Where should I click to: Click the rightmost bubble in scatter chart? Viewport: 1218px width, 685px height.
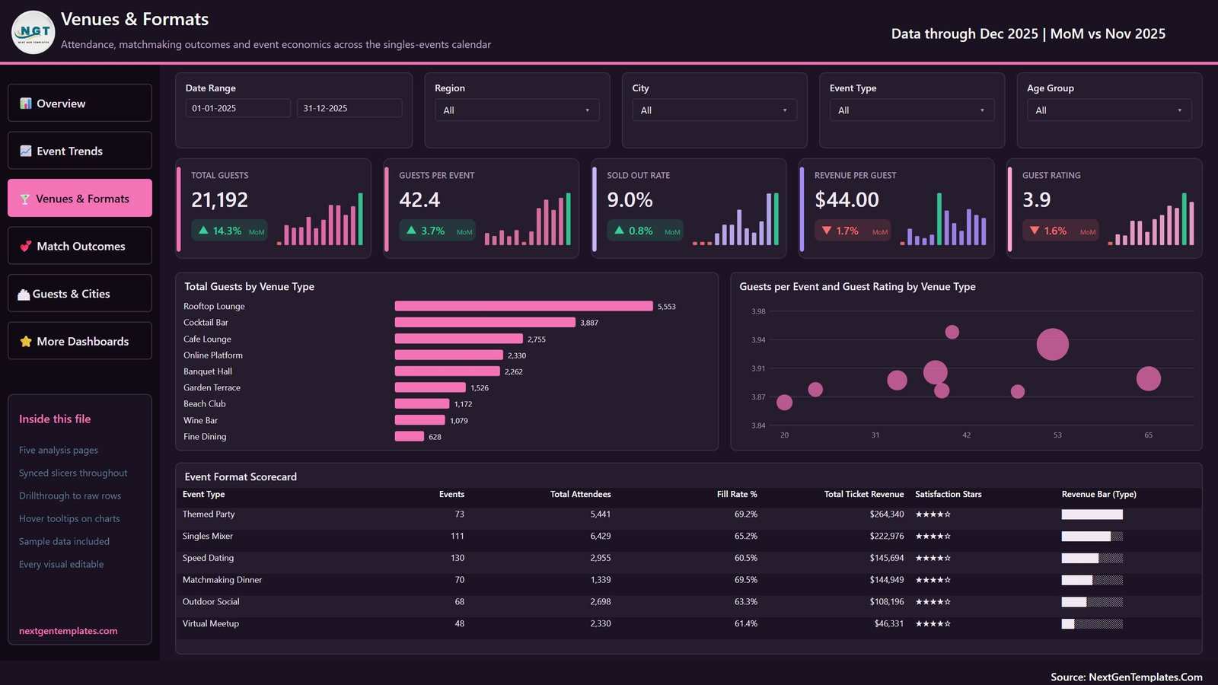click(x=1148, y=378)
